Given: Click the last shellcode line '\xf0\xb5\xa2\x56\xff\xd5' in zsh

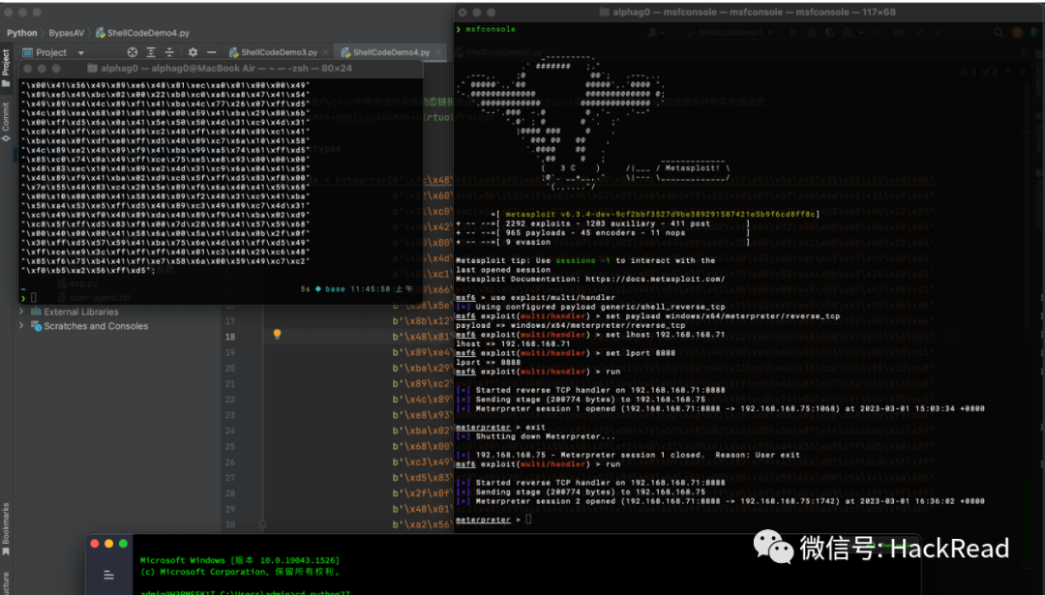Looking at the screenshot, I should click(88, 271).
